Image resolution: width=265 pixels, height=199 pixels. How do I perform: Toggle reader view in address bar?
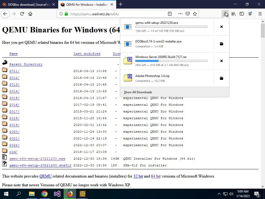[x=170, y=14]
